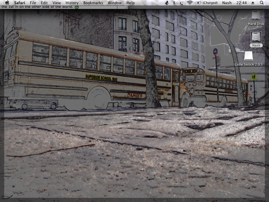Screen dimensions: 269x202
Task: Open the History menu
Action: pyautogui.click(x=72, y=3)
